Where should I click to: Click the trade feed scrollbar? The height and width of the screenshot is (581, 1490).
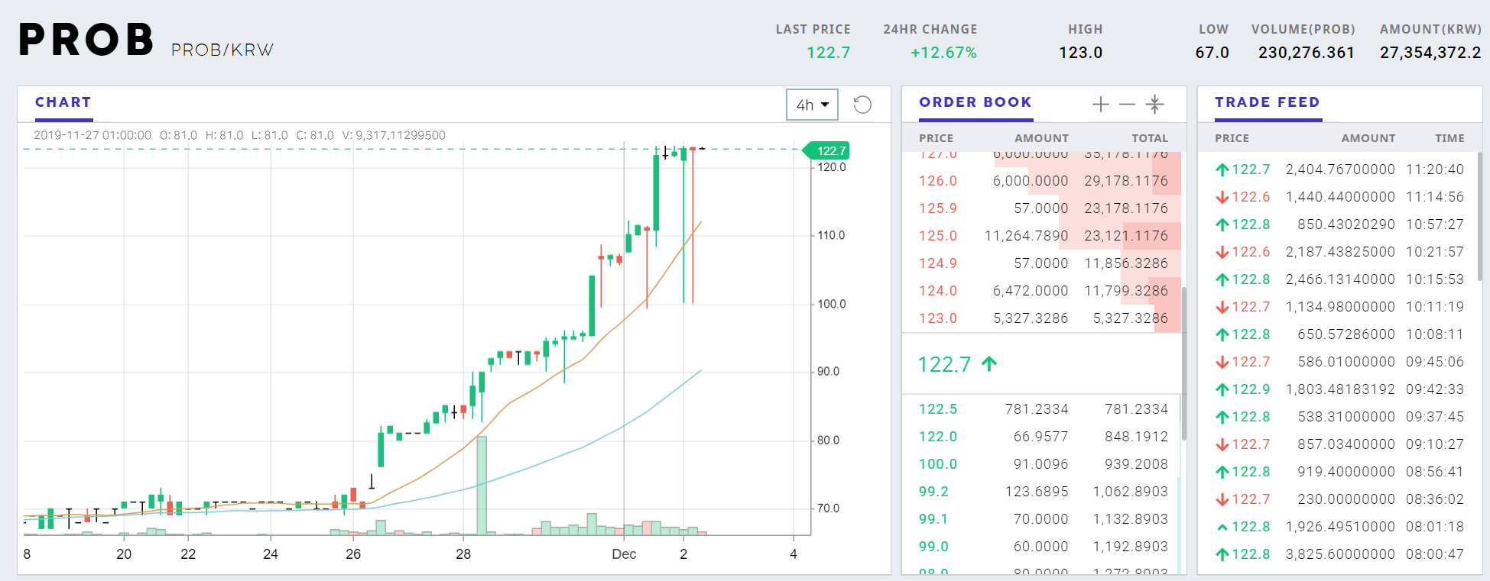[x=1480, y=217]
